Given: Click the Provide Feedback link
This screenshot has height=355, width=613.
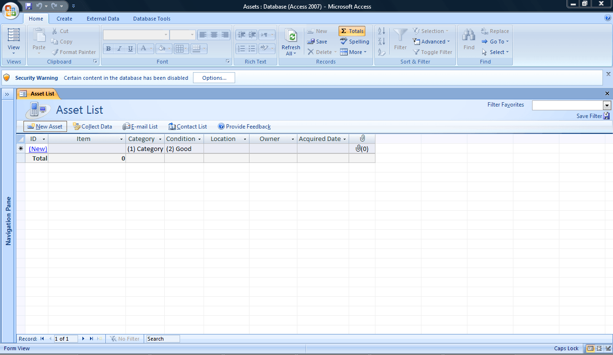Looking at the screenshot, I should pyautogui.click(x=244, y=127).
